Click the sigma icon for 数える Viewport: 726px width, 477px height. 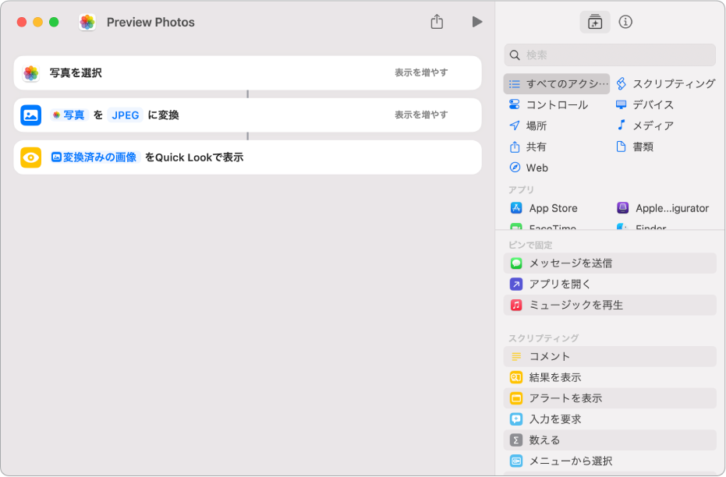click(516, 440)
